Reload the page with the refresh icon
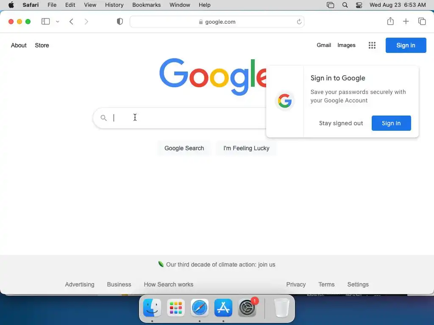The width and height of the screenshot is (434, 325). pos(299,22)
